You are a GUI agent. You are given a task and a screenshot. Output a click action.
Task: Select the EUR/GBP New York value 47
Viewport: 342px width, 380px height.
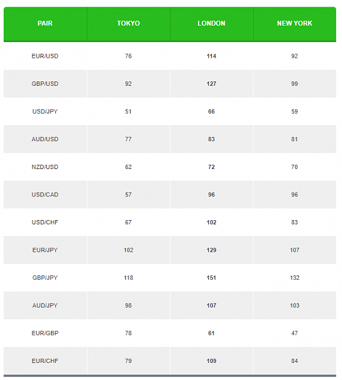click(x=295, y=333)
